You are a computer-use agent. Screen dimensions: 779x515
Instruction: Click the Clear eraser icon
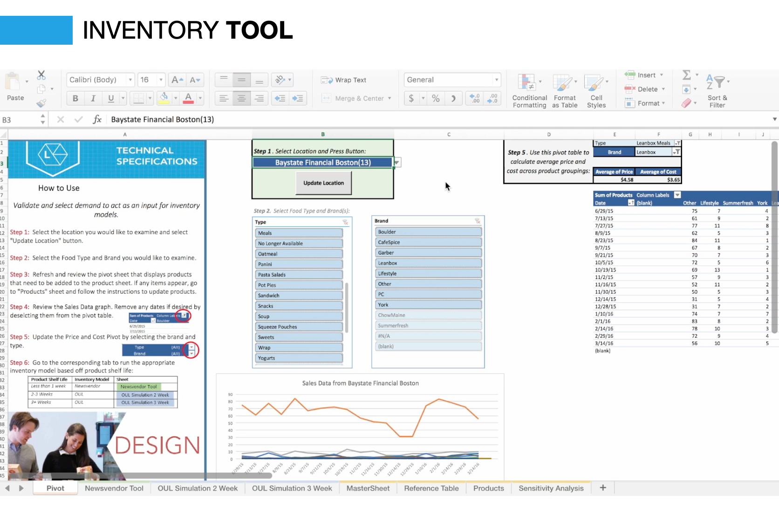click(687, 103)
